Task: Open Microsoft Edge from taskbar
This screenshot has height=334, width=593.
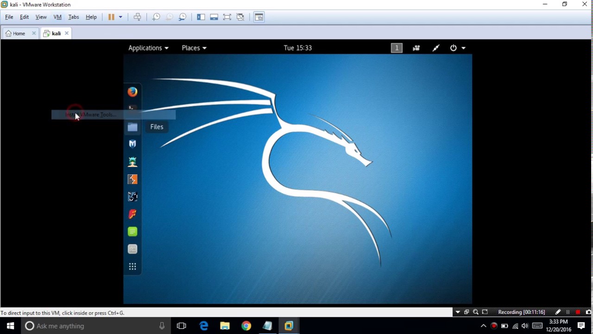Action: (x=203, y=326)
